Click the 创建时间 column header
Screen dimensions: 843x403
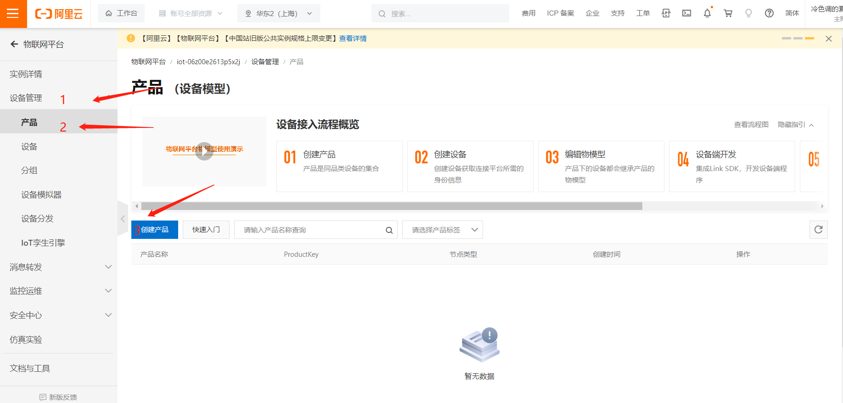(x=606, y=254)
